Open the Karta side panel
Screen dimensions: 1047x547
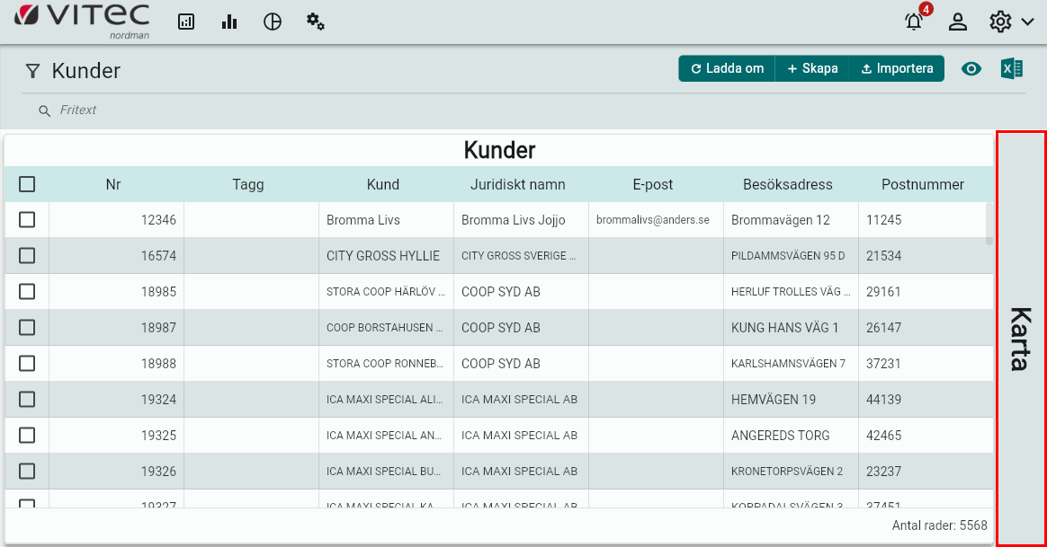1021,339
